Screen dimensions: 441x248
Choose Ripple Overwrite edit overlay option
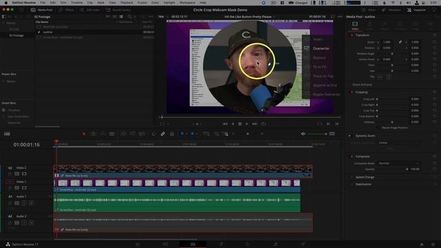(x=326, y=94)
